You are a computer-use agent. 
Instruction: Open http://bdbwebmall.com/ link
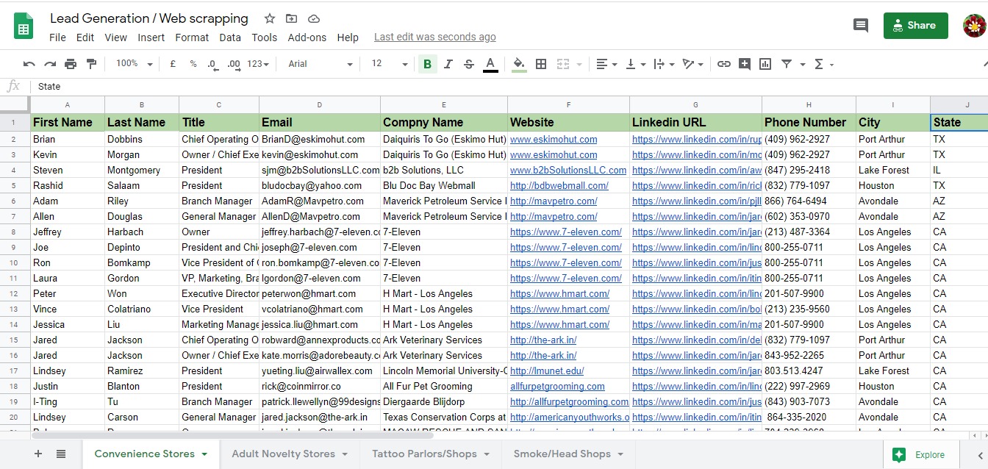(559, 185)
